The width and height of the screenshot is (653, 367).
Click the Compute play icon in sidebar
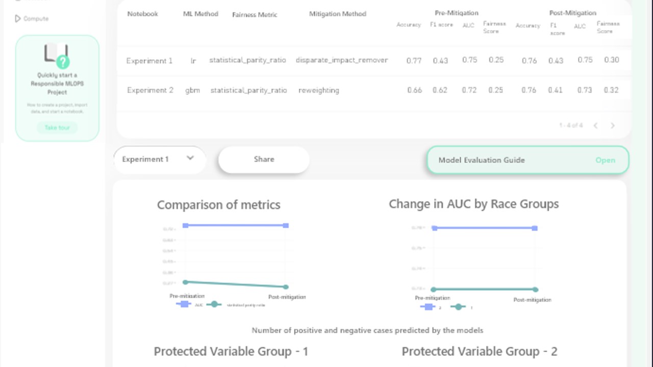[18, 18]
